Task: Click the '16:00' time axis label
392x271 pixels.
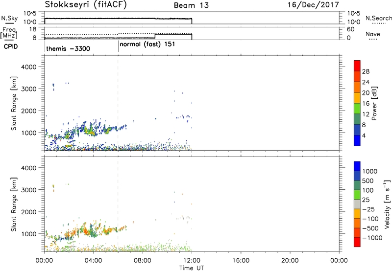Action: 241,261
